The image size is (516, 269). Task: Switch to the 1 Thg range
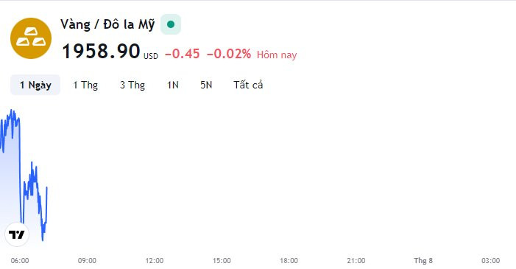[x=85, y=85]
